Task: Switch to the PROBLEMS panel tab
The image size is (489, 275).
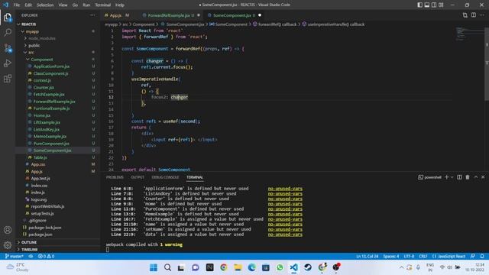Action: tap(115, 177)
